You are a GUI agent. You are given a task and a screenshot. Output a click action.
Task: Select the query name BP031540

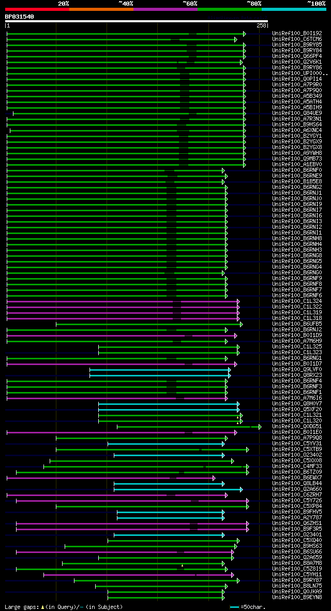point(20,17)
